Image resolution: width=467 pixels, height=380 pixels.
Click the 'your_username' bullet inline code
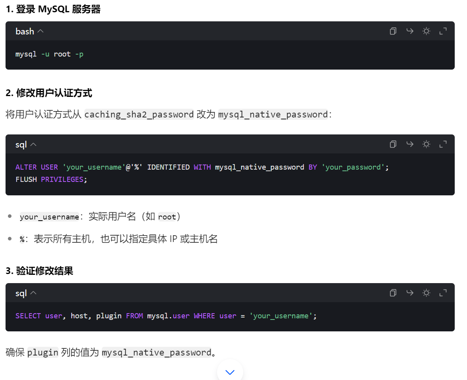[50, 217]
